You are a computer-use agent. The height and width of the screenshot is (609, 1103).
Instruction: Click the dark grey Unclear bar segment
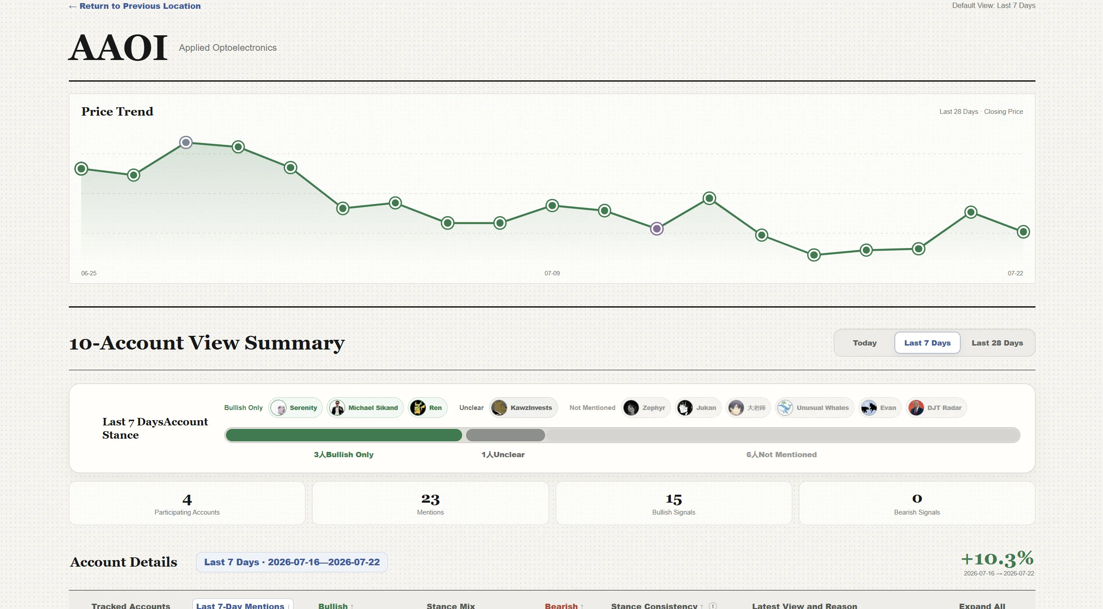pos(505,435)
